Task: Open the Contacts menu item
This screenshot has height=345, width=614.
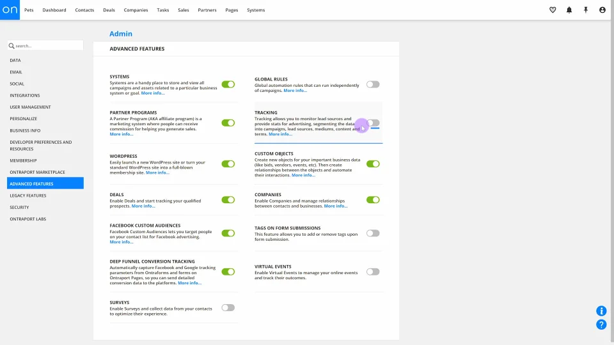Action: [84, 10]
